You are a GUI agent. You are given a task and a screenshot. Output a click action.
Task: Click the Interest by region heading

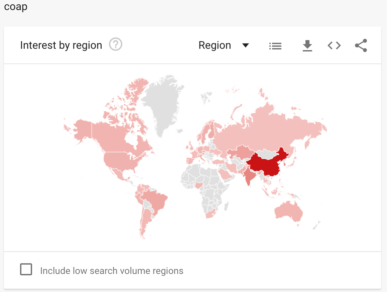(61, 45)
